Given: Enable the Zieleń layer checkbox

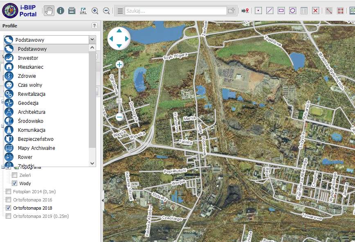Looking at the screenshot, I should pyautogui.click(x=14, y=175).
